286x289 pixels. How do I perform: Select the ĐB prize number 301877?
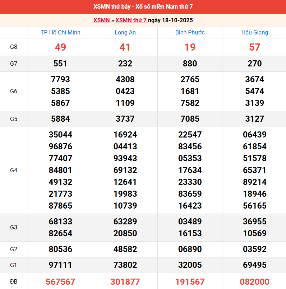point(125,282)
